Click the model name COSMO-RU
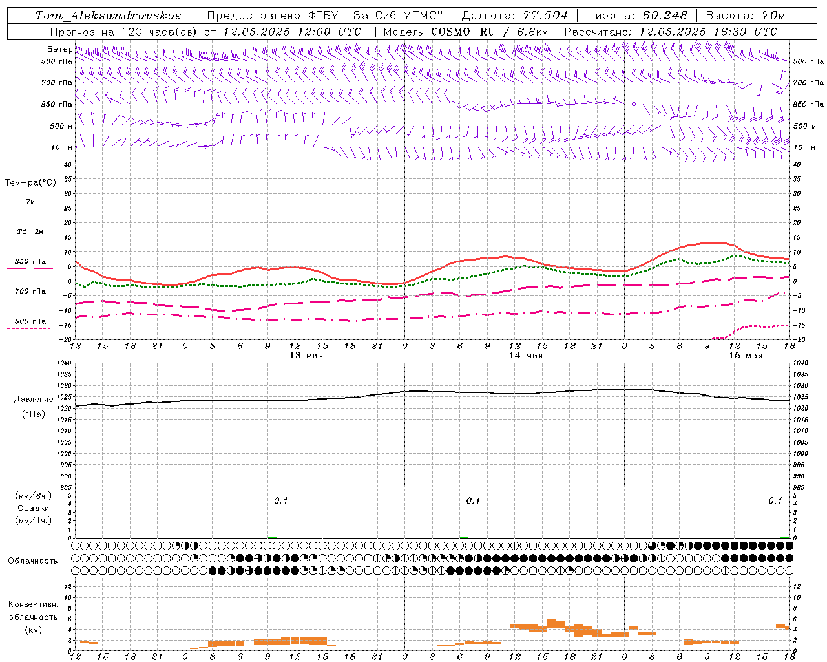827x662 pixels. coord(463,32)
